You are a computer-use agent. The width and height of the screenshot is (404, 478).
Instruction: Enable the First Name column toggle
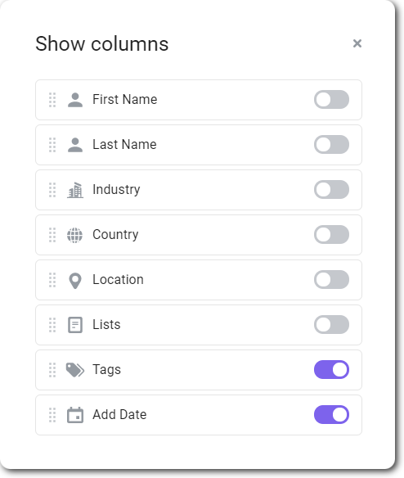tap(331, 99)
